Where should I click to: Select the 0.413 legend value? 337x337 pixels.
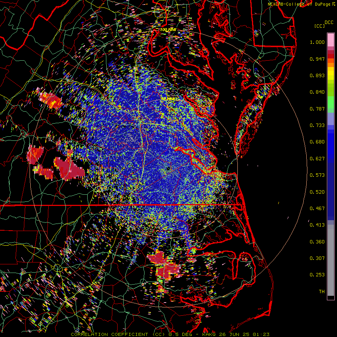[317, 225]
